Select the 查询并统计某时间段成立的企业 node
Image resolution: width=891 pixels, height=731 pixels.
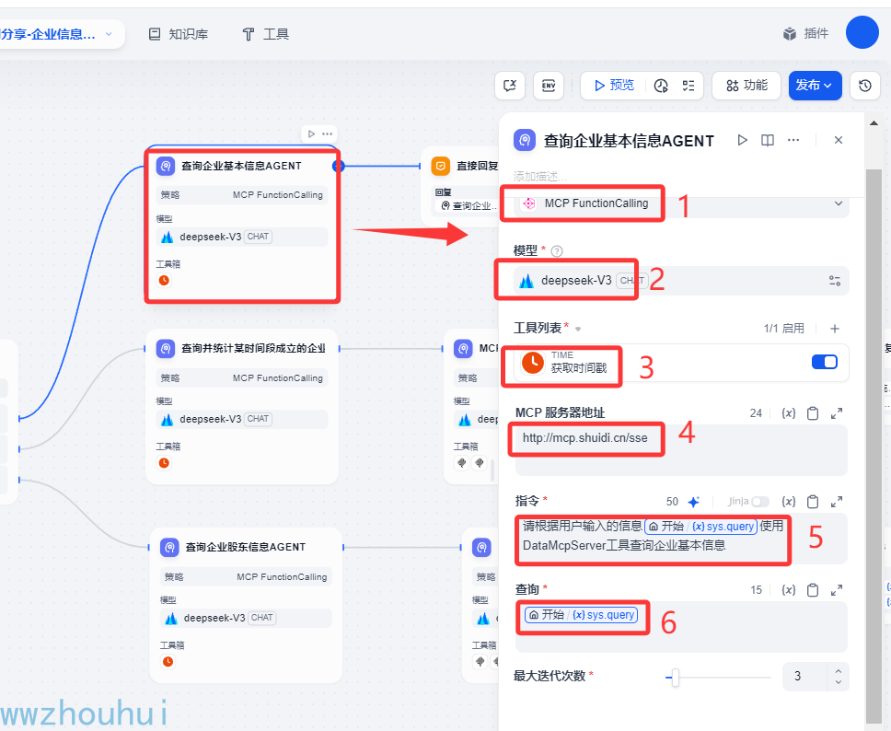pos(242,406)
